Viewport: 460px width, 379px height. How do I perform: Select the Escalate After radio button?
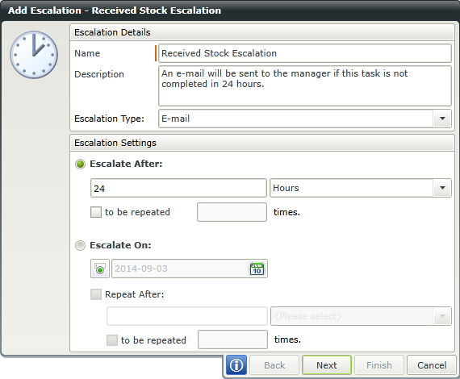(80, 164)
